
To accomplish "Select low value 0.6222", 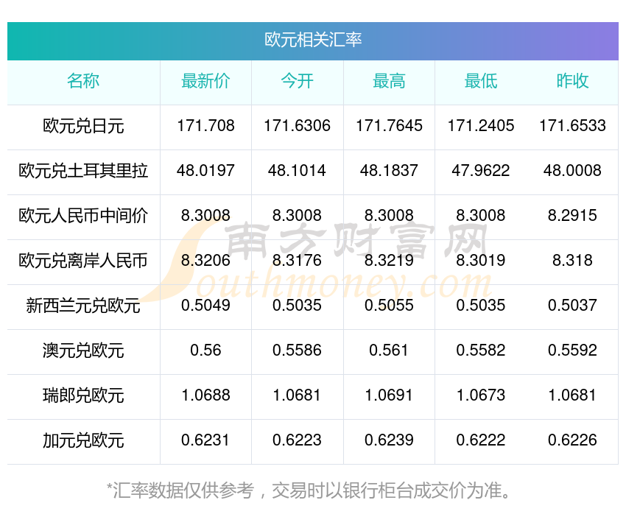I will point(481,440).
